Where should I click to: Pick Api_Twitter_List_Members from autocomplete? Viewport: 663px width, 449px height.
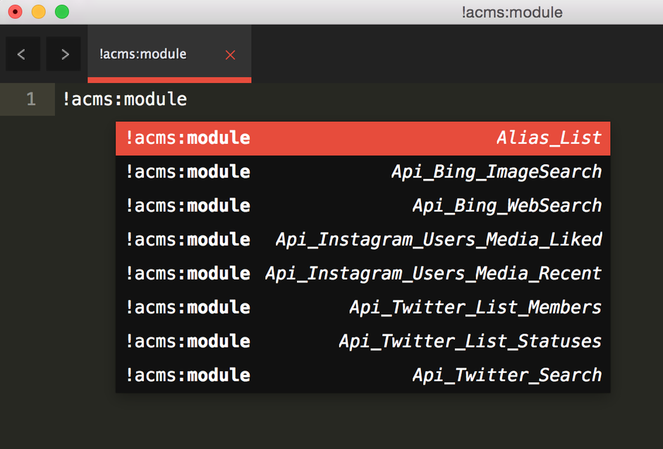tap(363, 307)
